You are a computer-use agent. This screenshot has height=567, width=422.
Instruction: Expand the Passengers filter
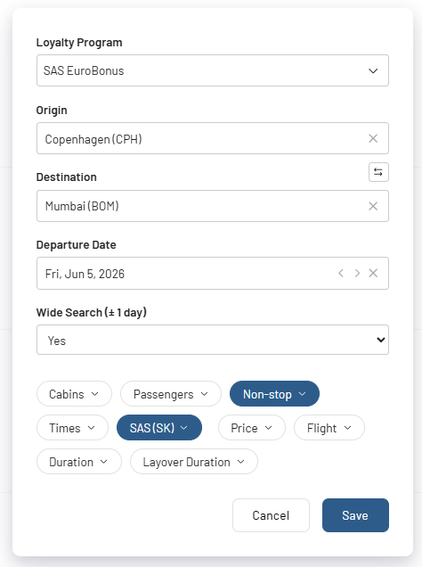coord(171,394)
